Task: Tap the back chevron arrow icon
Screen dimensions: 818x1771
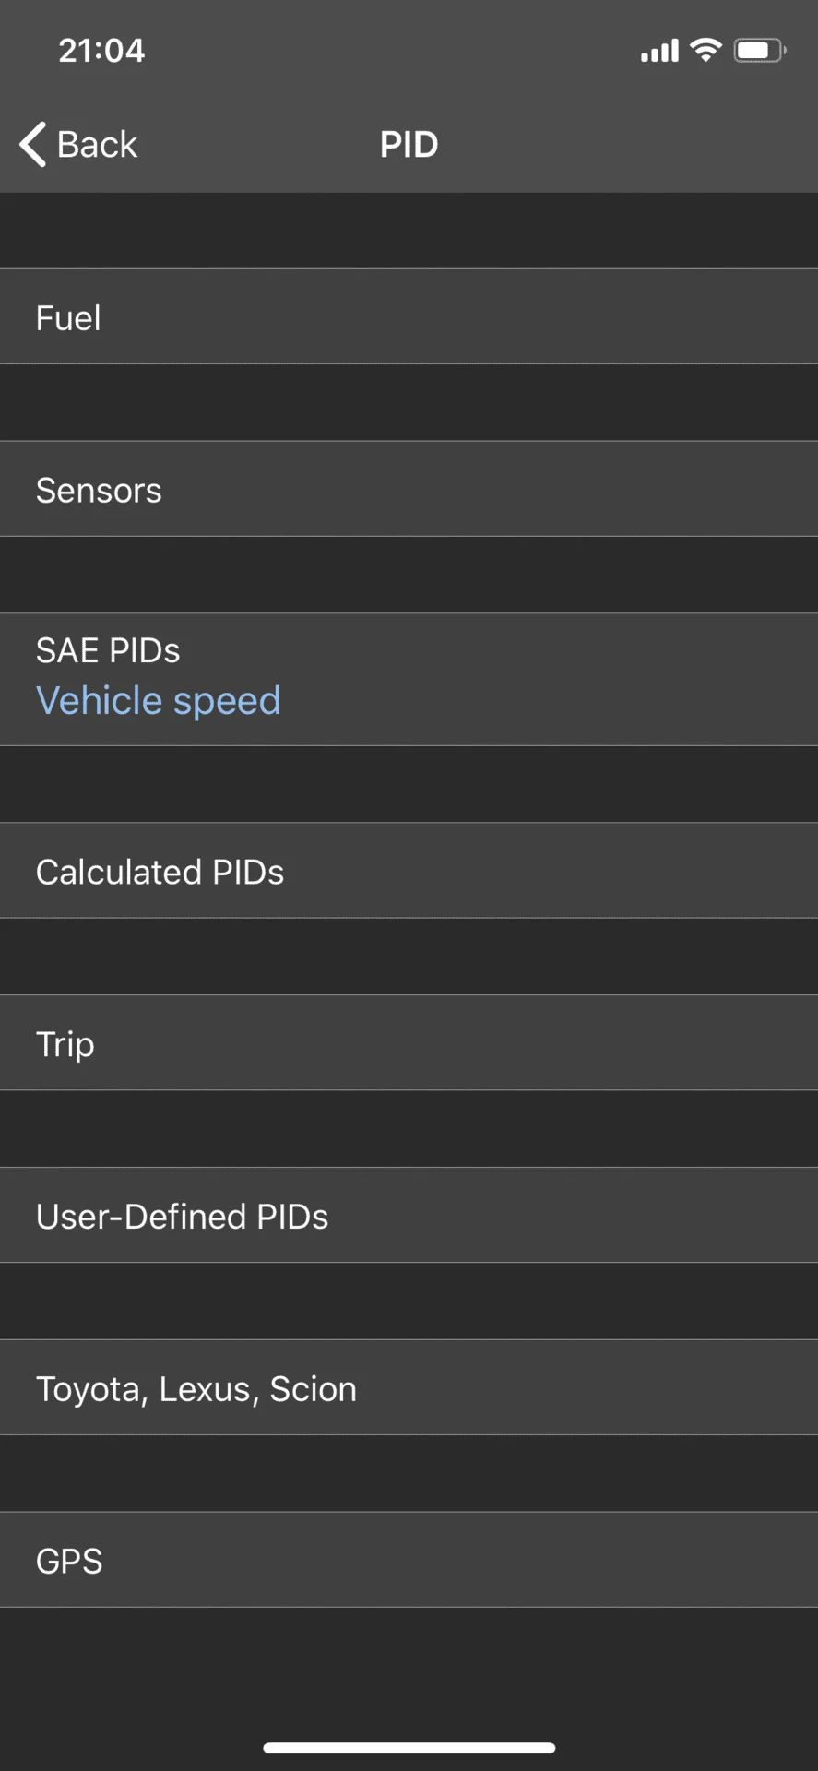Action: coord(33,145)
